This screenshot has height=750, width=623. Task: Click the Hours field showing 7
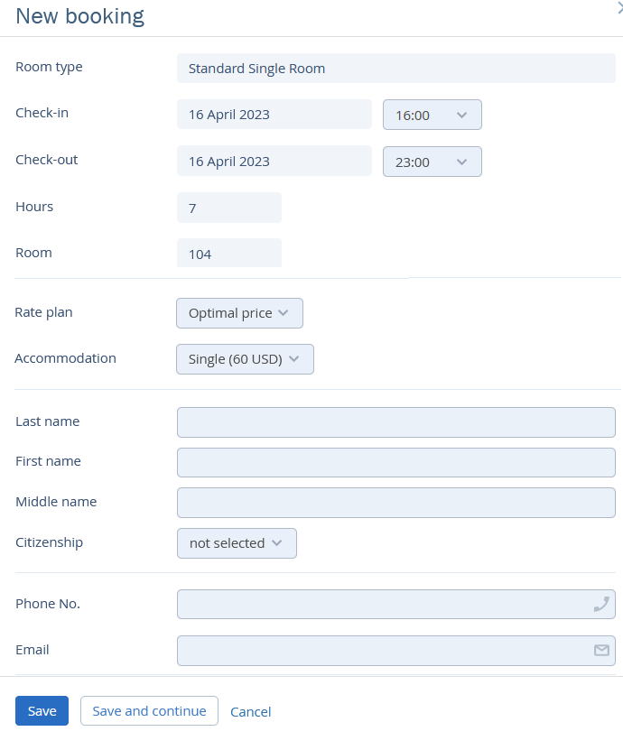(x=229, y=208)
